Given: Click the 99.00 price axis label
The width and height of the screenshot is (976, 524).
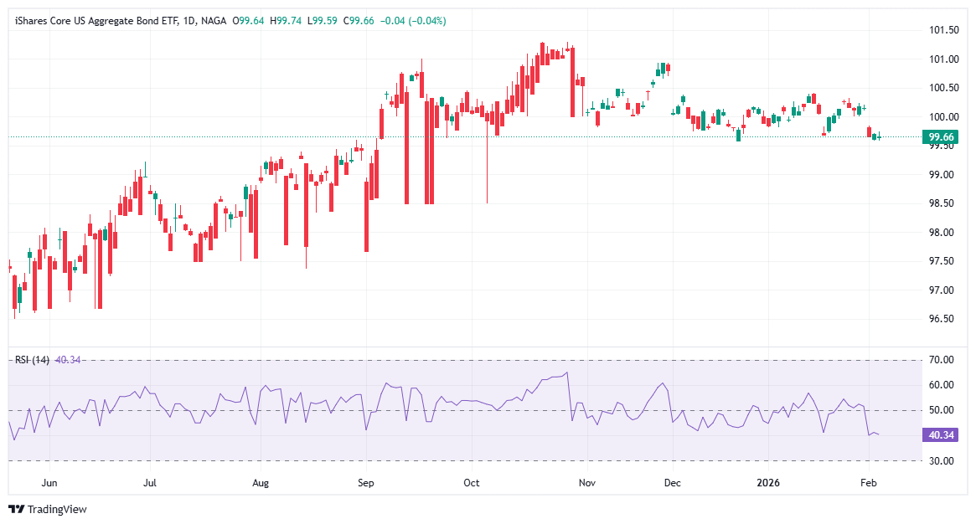Looking at the screenshot, I should (941, 175).
